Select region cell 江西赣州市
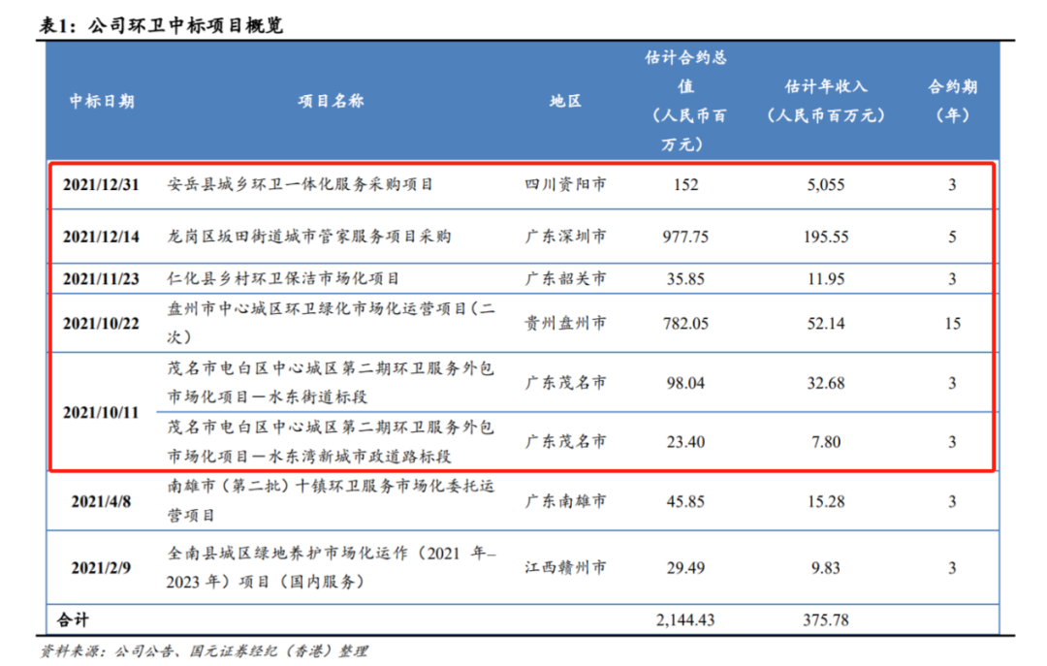1047x666 pixels. (x=565, y=568)
